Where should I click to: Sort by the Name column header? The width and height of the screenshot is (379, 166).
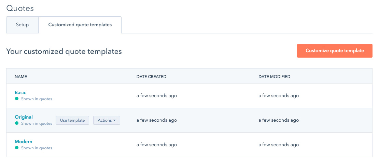[x=21, y=77]
